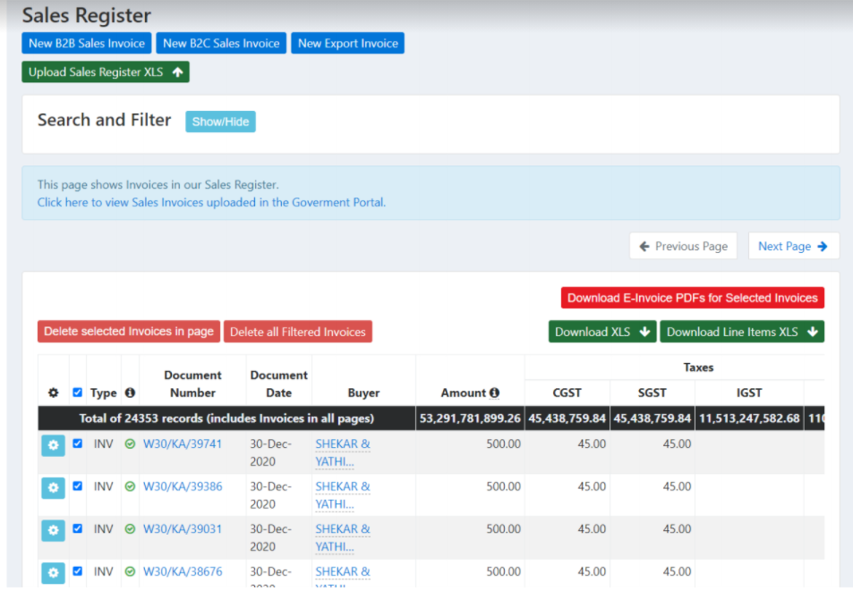Viewport: 853px width, 591px height.
Task: Open gear menu for invoice W30/KA/38676
Action: point(54,572)
